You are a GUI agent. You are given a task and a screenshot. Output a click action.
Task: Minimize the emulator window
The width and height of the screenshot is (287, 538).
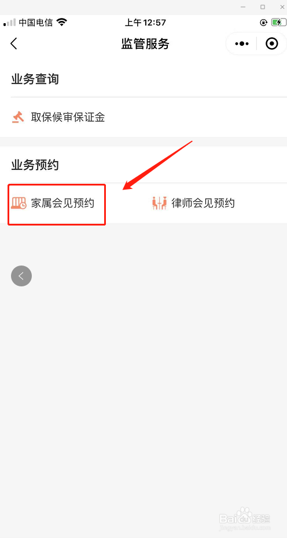pos(243,7)
